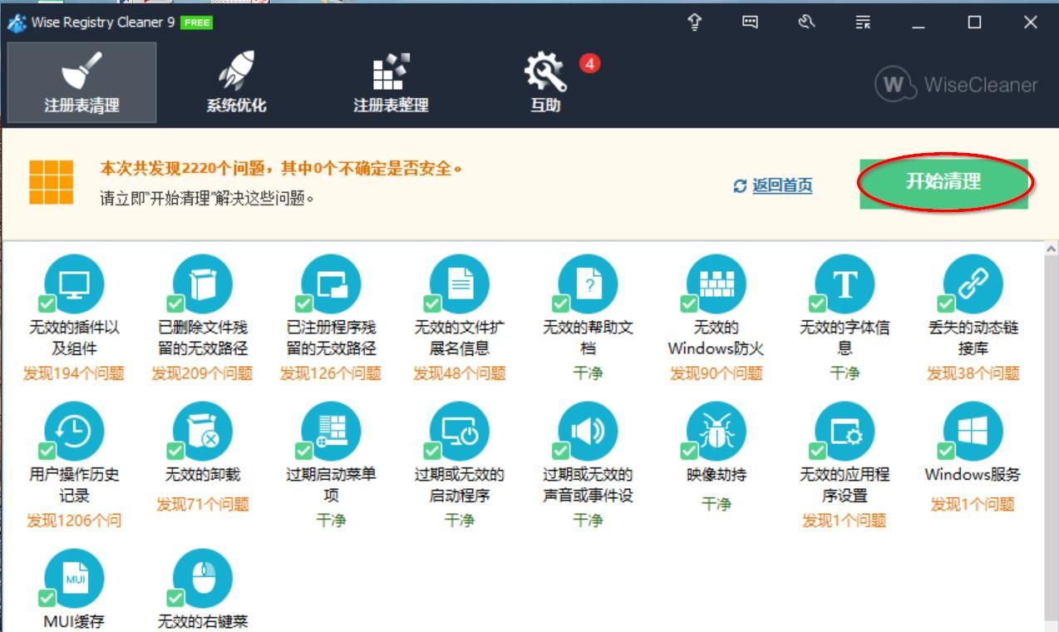
Task: Open the settings wrench in the title bar
Action: click(805, 22)
